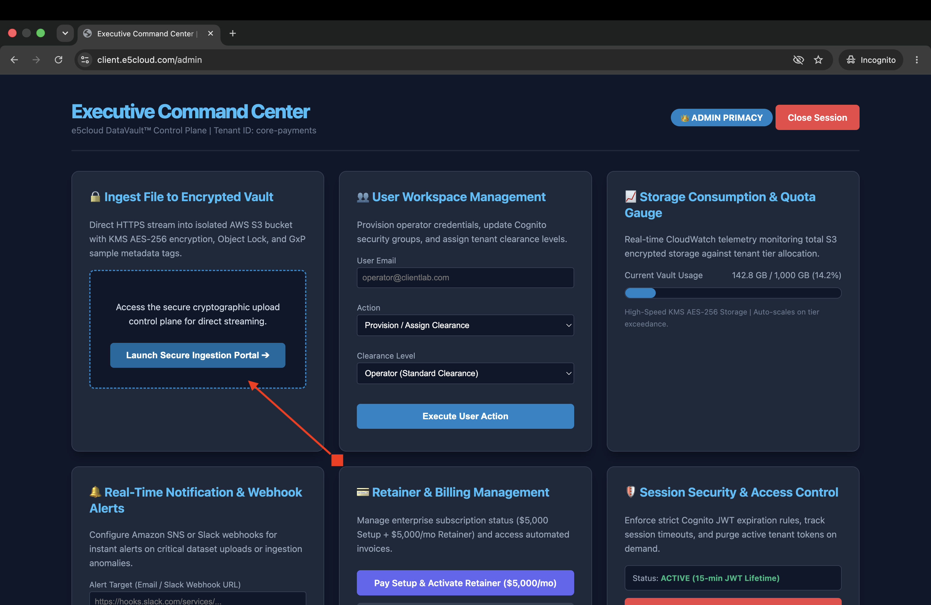Close the Executive Command Center tab
931x605 pixels.
click(211, 33)
